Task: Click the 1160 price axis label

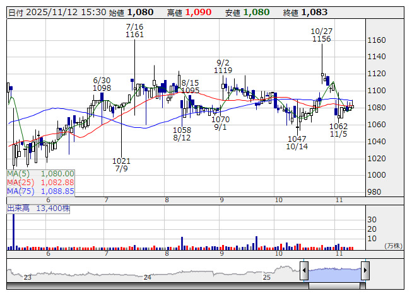Action: tap(377, 40)
